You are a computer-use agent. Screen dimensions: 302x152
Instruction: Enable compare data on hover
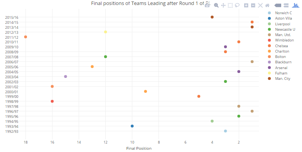coord(286,5)
